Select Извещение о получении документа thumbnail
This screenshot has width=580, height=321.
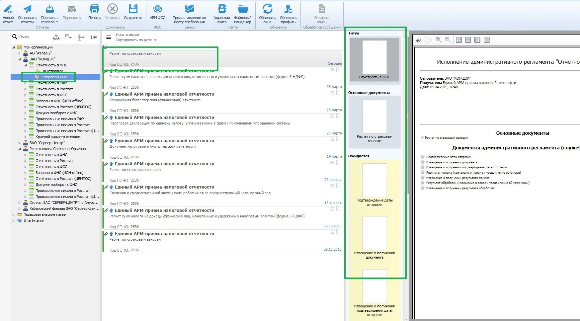374,238
